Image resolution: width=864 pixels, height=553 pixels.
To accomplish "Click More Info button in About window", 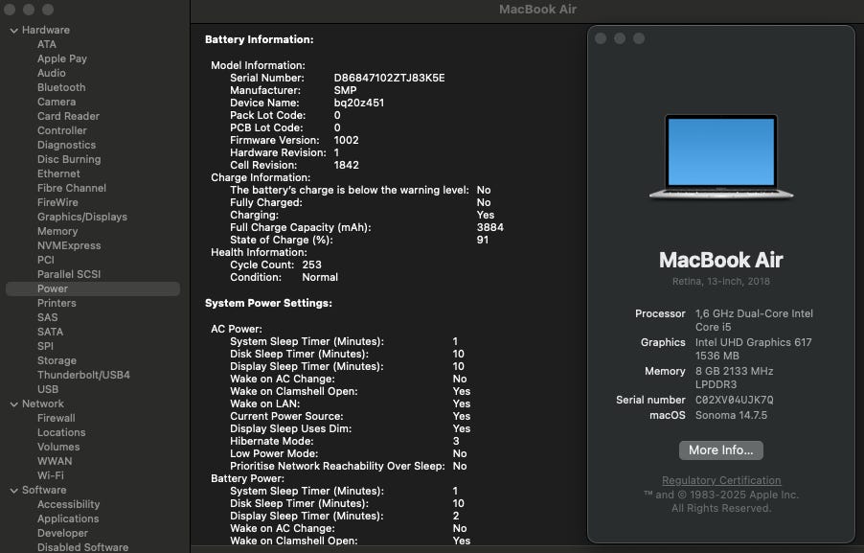I will click(720, 449).
